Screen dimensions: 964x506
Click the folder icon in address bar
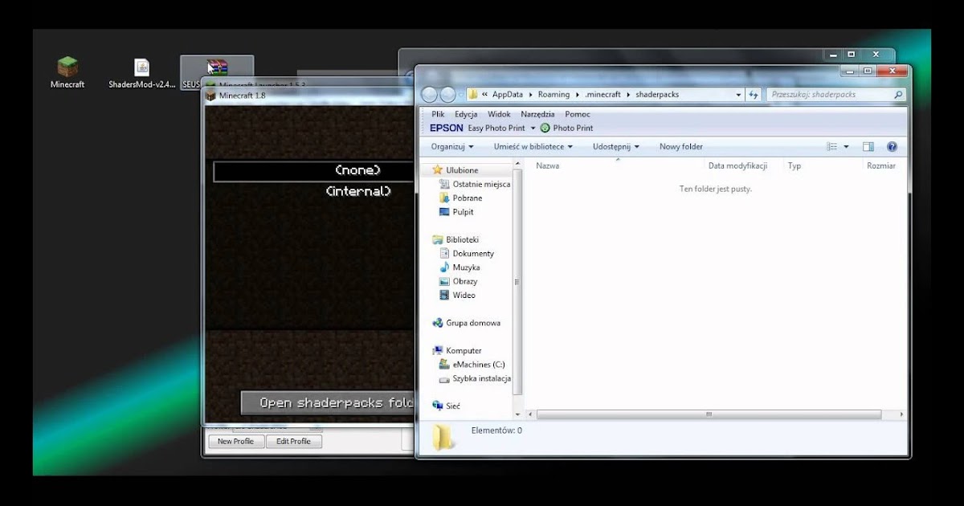[473, 95]
